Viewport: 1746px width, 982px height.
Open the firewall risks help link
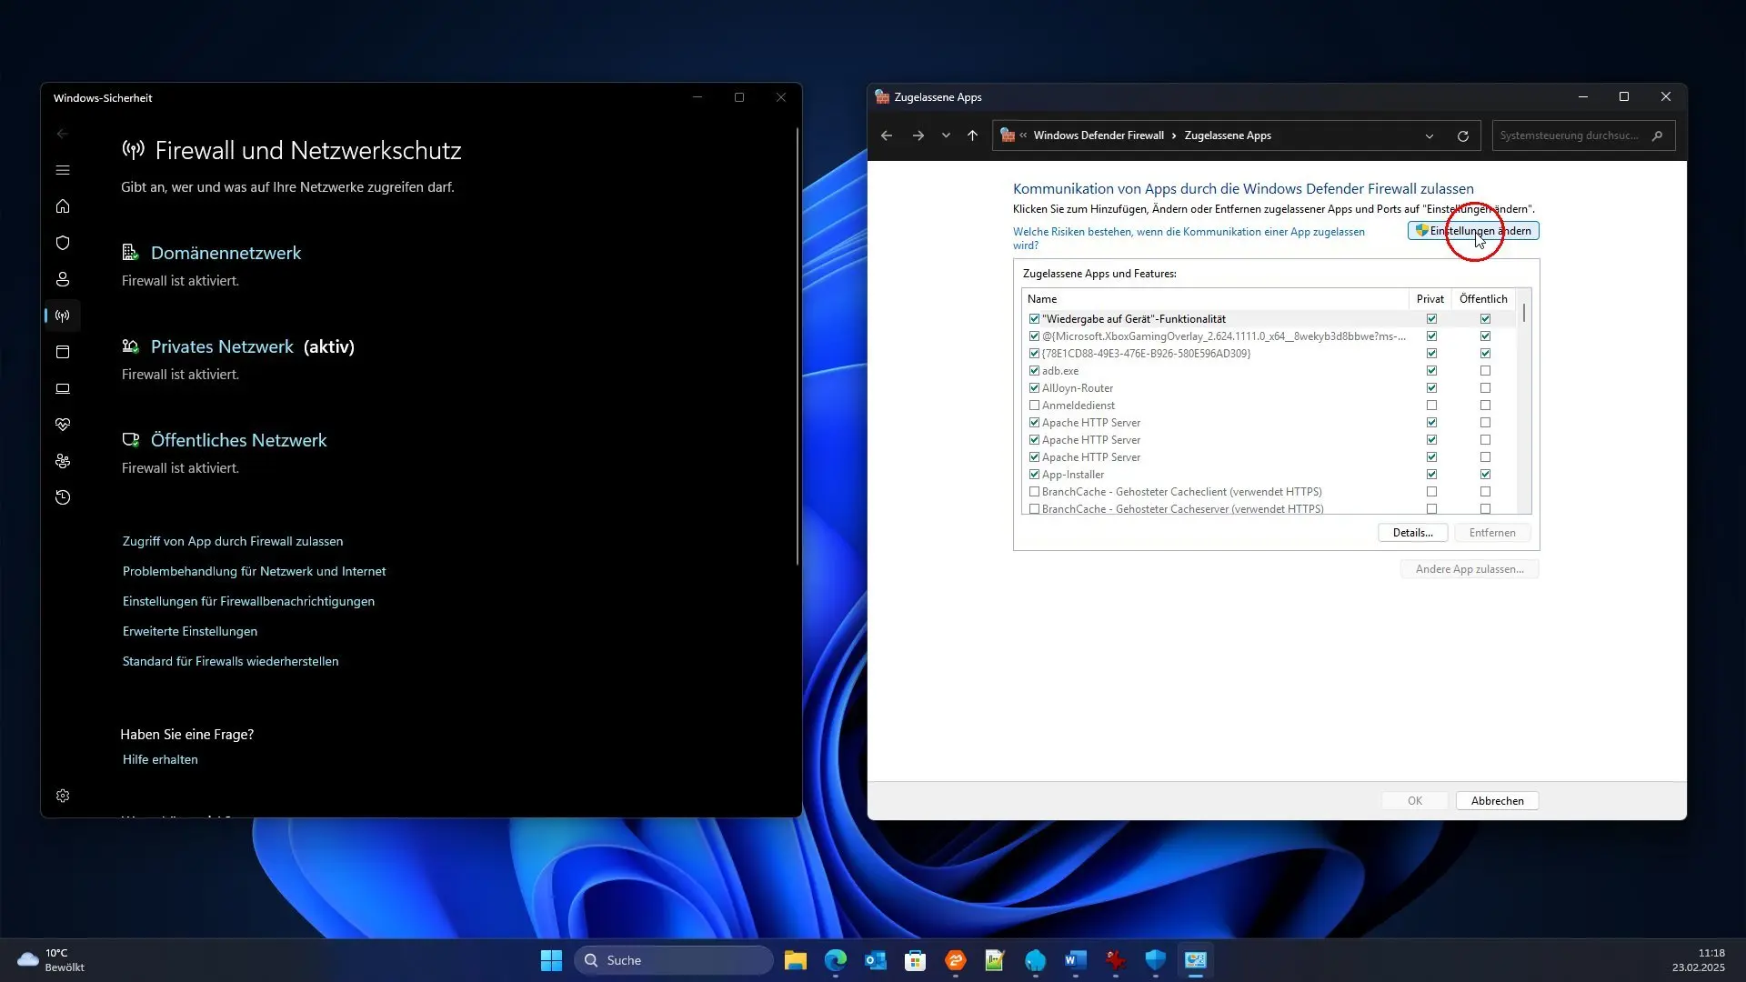click(1189, 238)
